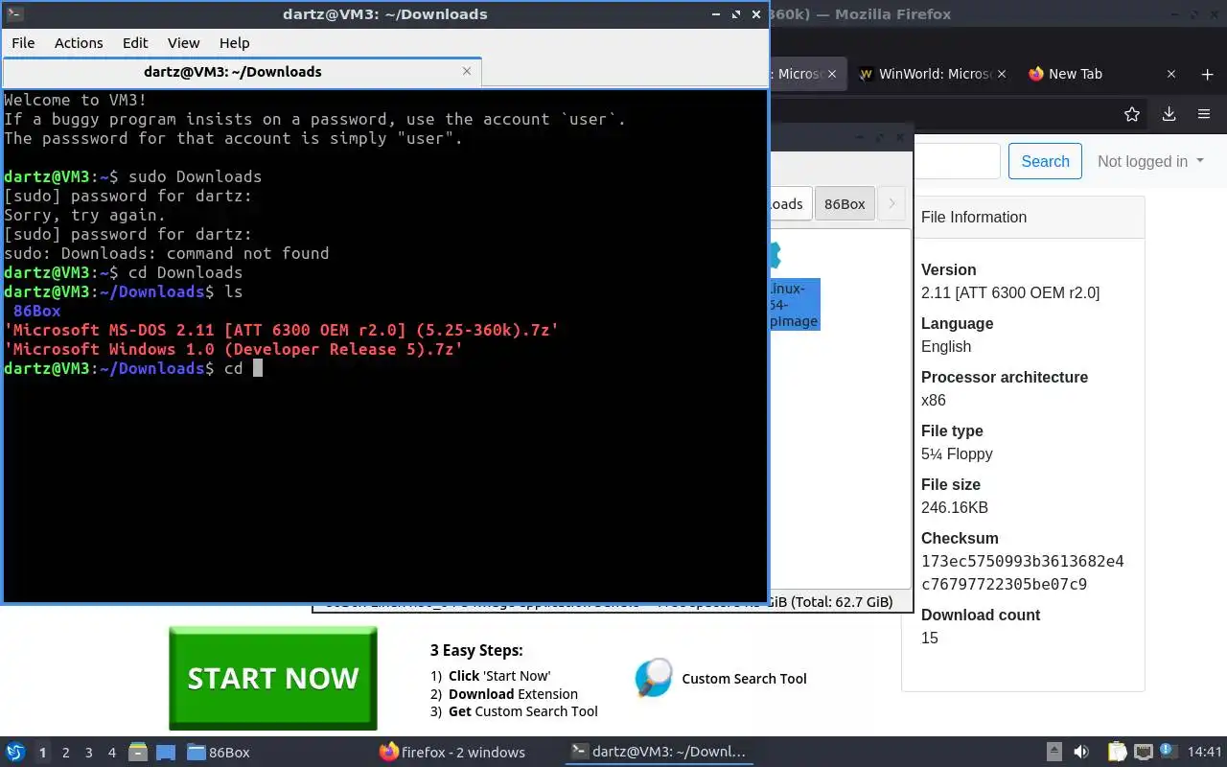Click the 14:41 clock in panel
Image resolution: width=1227 pixels, height=767 pixels.
(x=1205, y=753)
